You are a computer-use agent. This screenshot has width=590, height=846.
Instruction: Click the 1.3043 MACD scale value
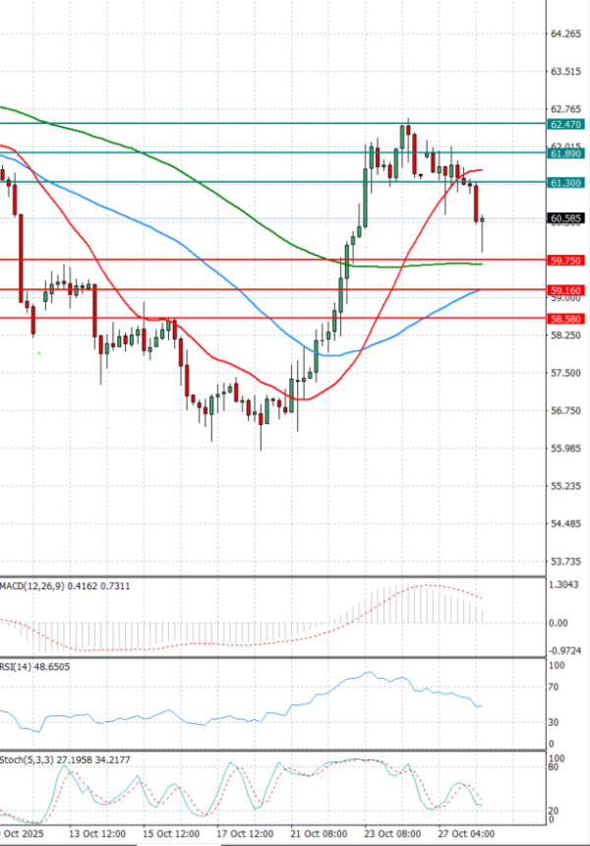click(564, 586)
